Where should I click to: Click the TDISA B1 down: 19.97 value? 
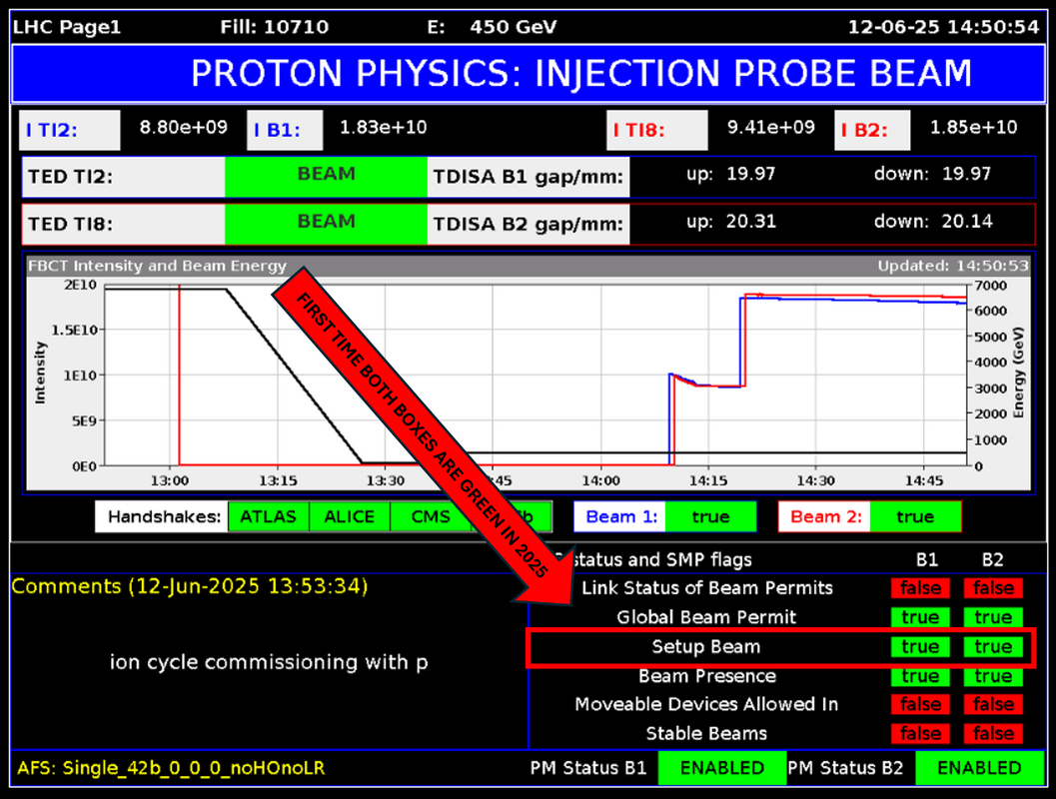click(933, 174)
